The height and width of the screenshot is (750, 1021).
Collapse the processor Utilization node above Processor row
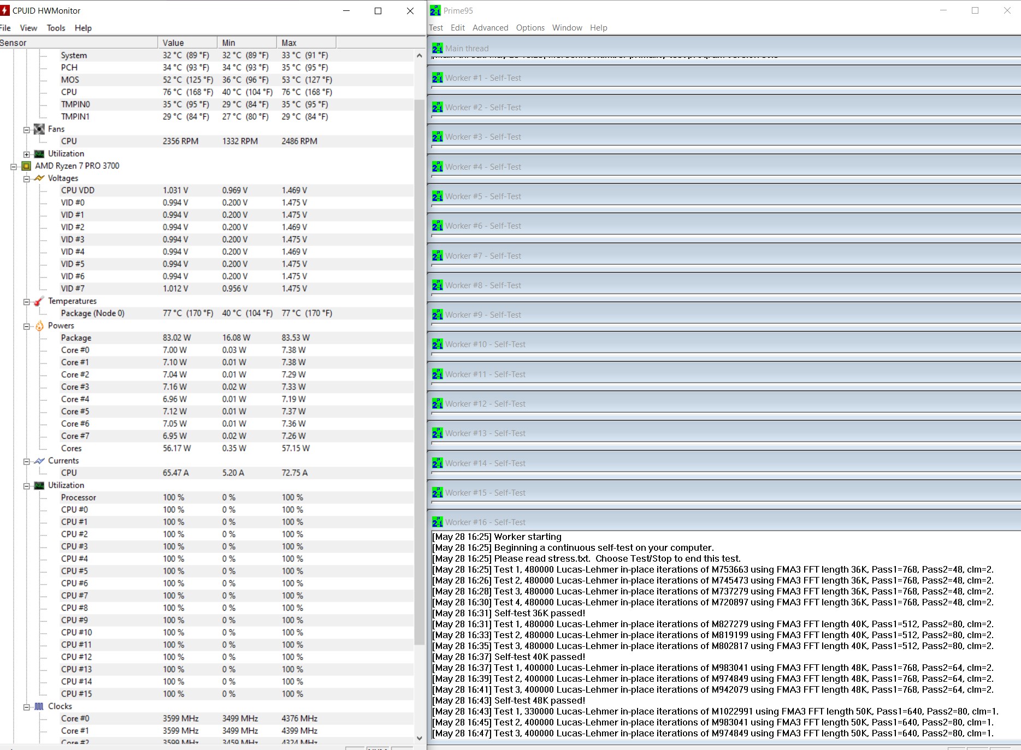[26, 486]
